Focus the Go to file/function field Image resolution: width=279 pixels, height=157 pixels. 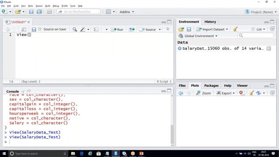pos(78,12)
